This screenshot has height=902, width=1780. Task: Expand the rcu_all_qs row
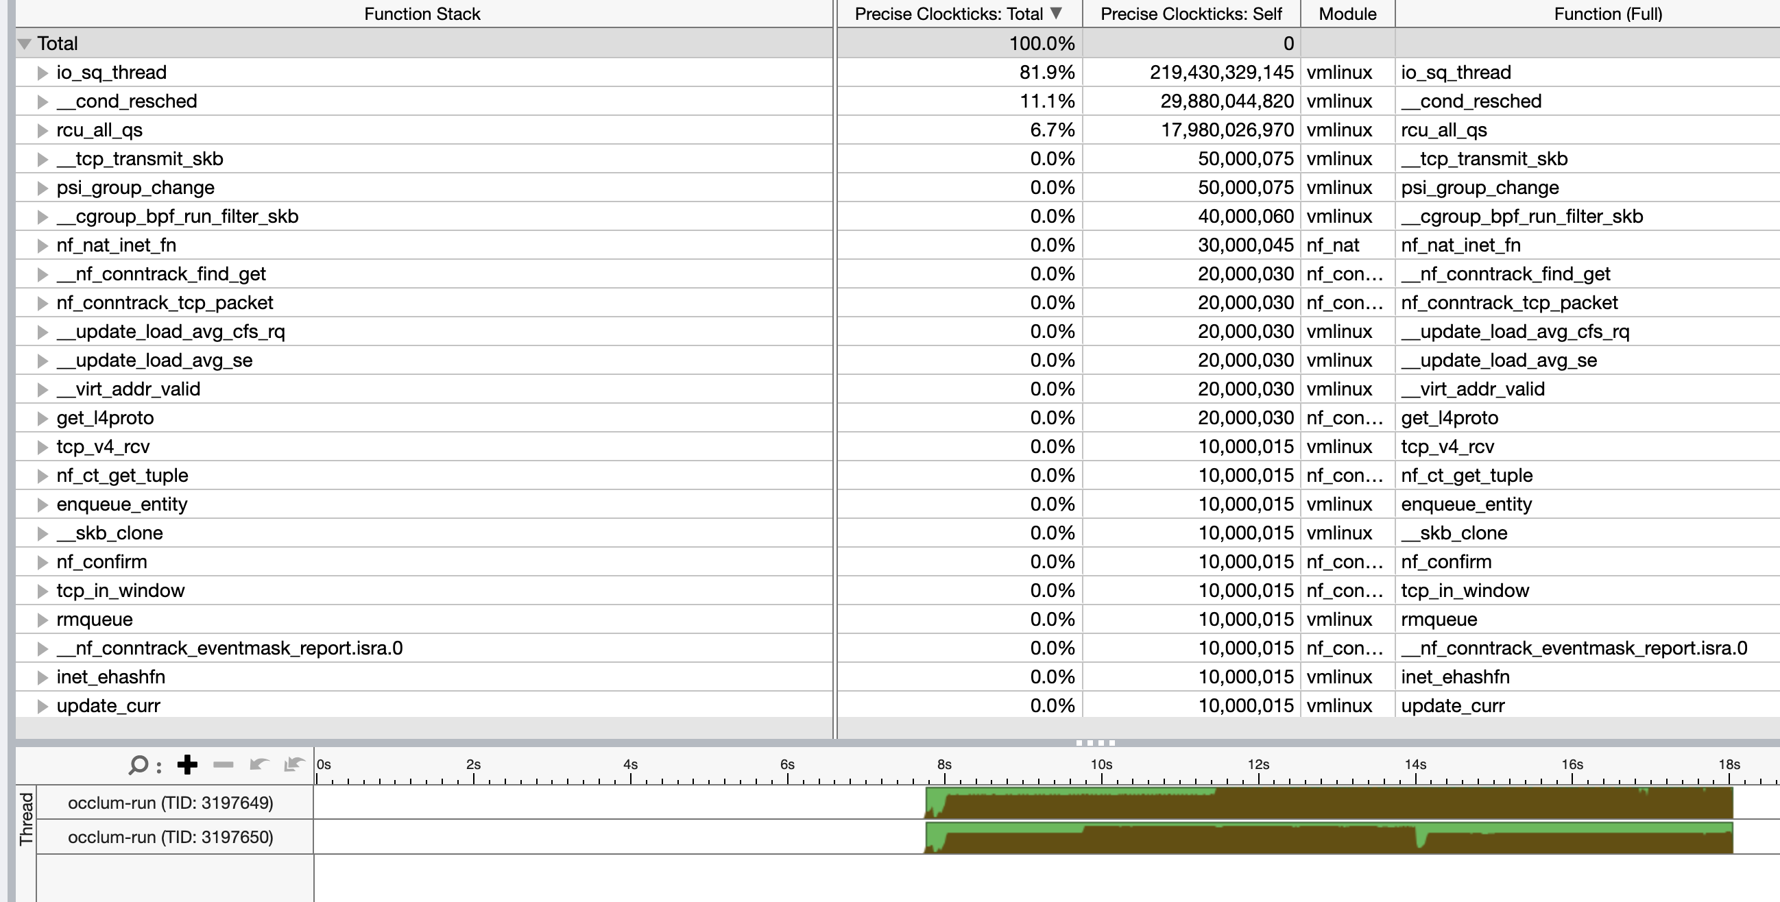point(43,130)
